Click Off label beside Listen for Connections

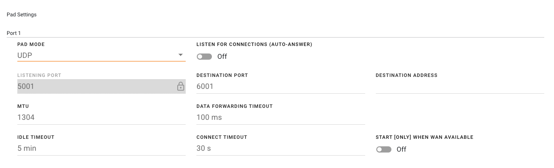222,57
